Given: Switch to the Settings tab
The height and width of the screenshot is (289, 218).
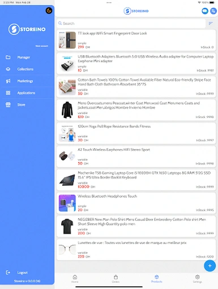Looking at the screenshot, I should 198,279.
